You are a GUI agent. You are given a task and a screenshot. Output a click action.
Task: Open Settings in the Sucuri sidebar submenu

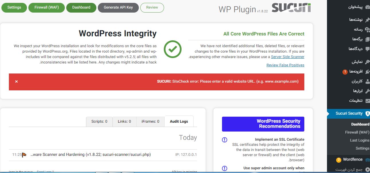(x=363, y=148)
